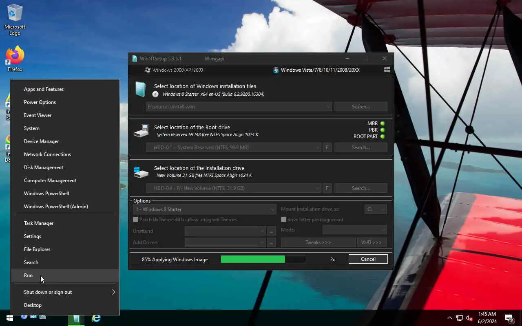Show hidden system tray icons

click(x=449, y=318)
